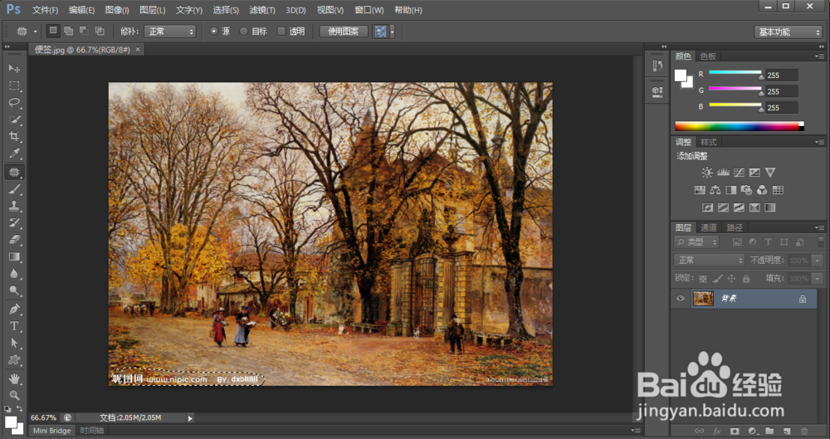
Task: Toggle add to selection mode
Action: (68, 31)
